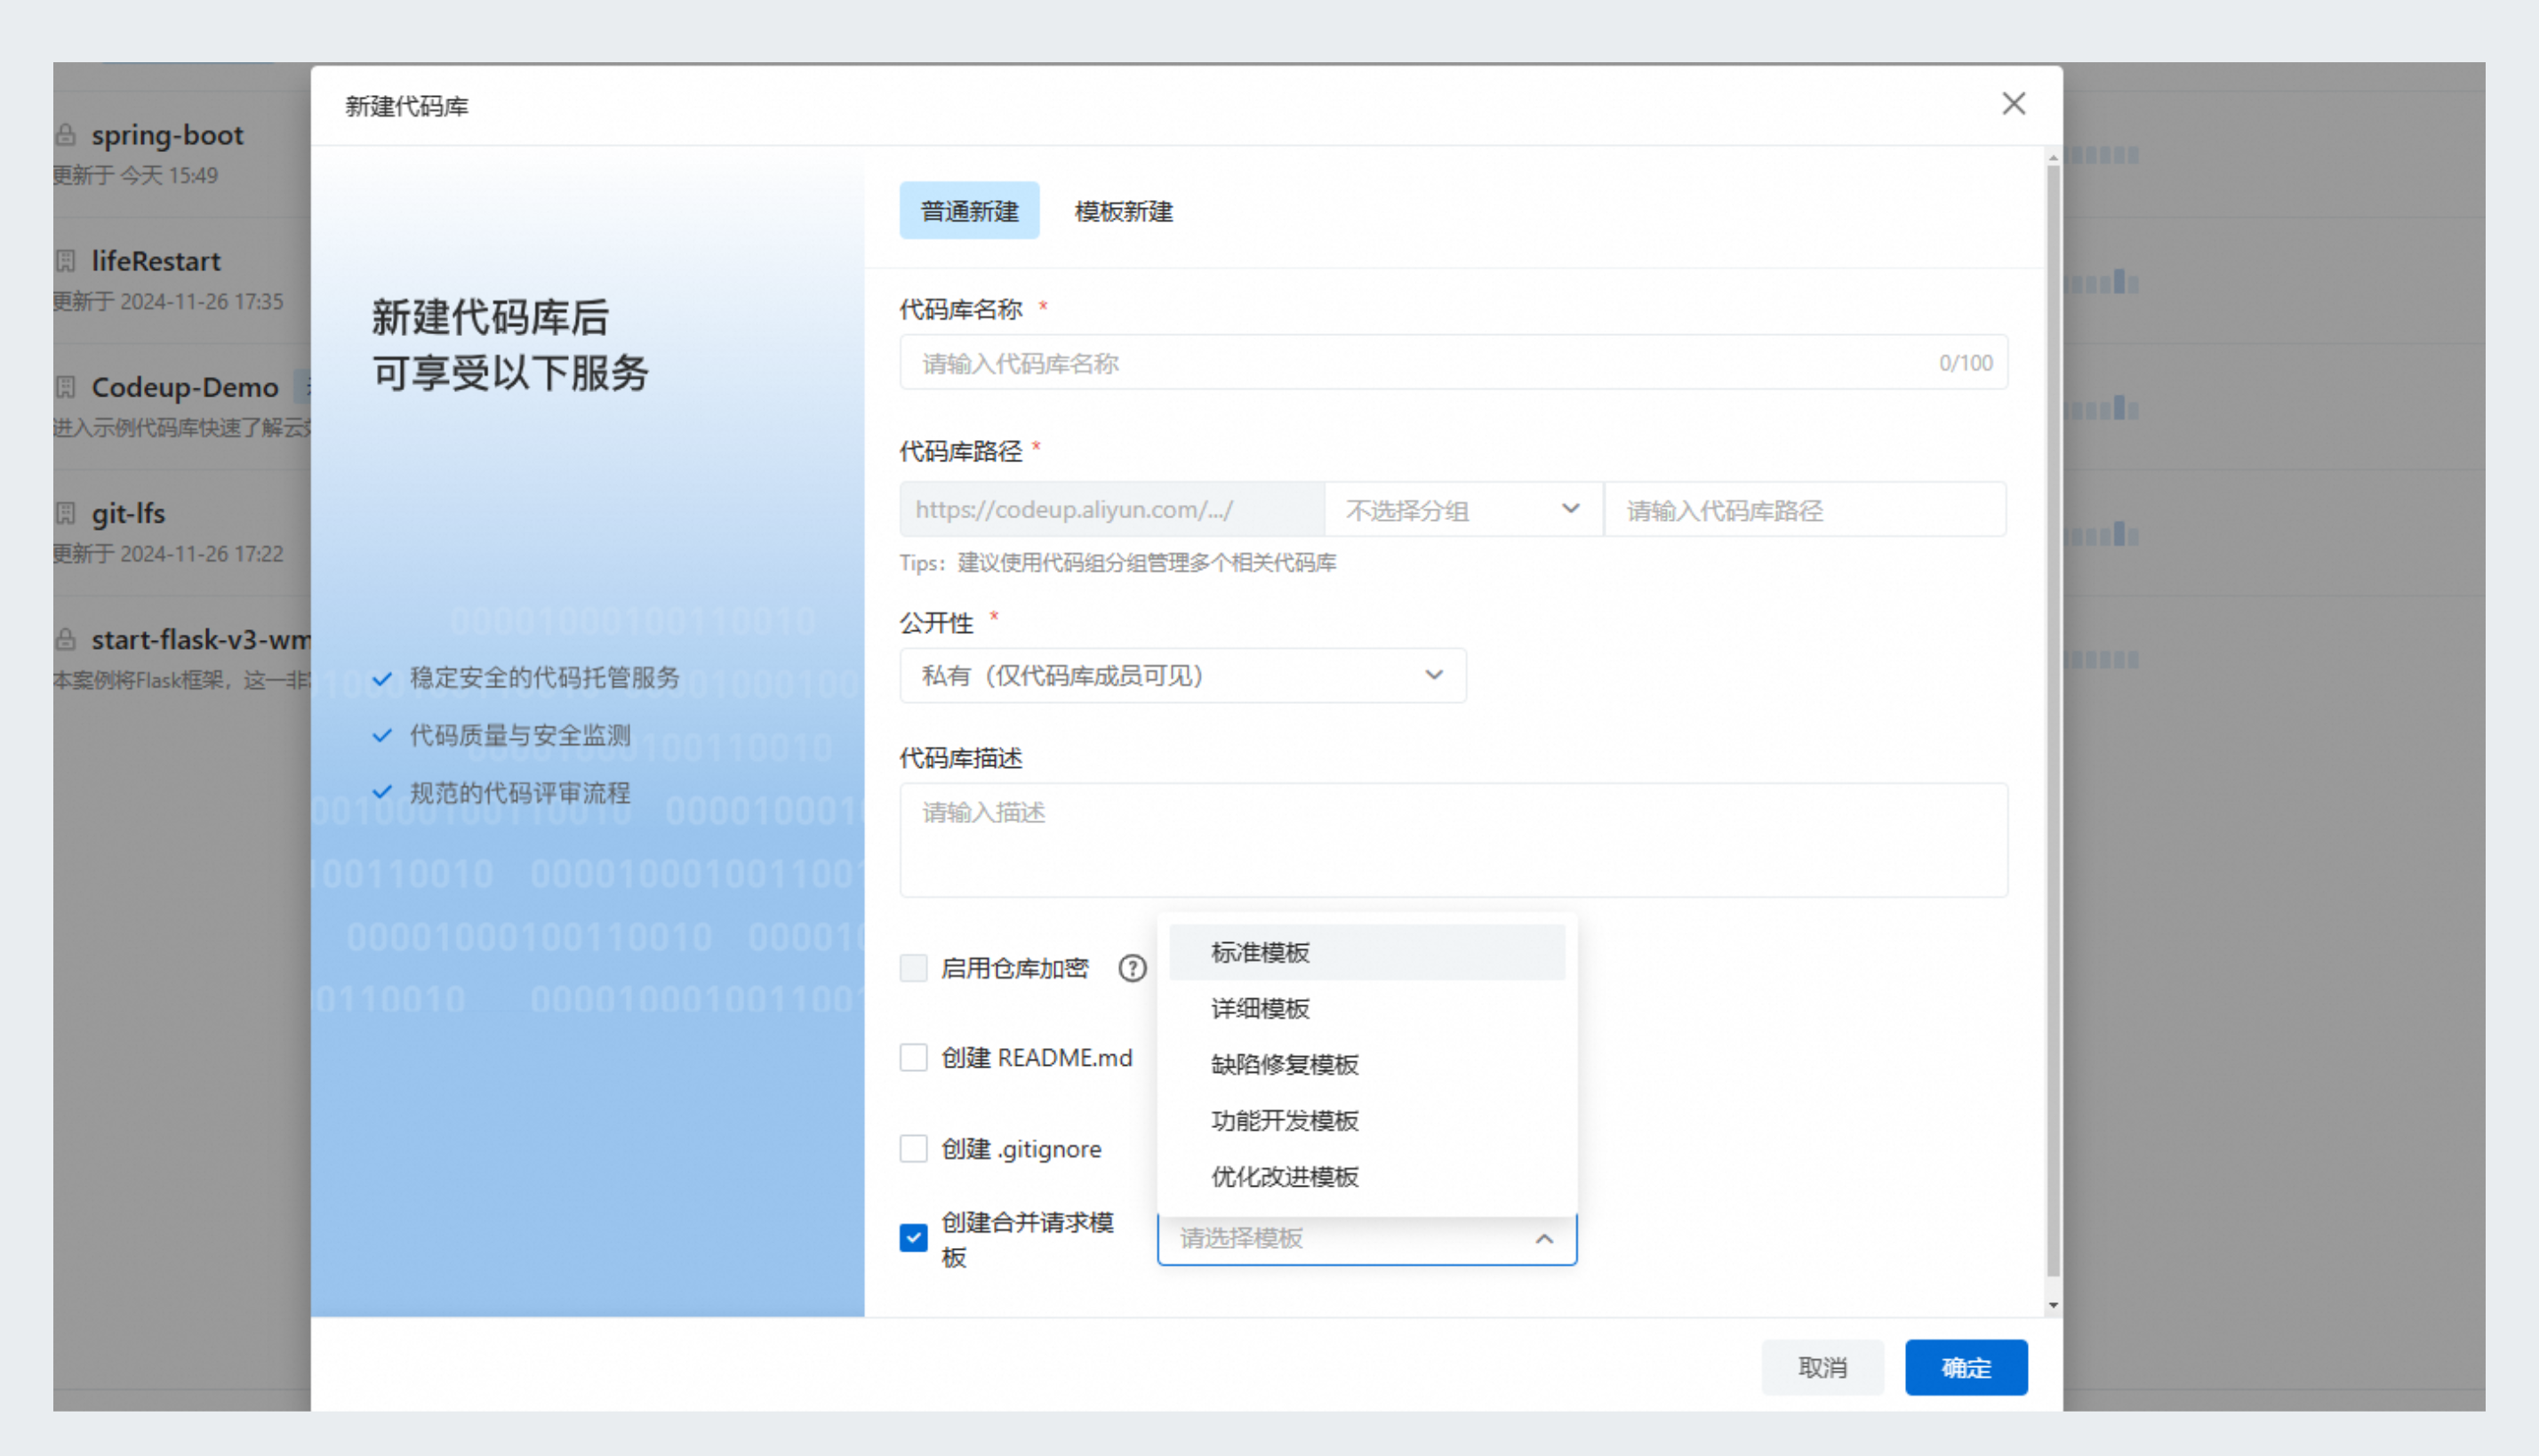The height and width of the screenshot is (1456, 2539).
Task: Close the 新建代码库 dialog
Action: coord(2013,103)
